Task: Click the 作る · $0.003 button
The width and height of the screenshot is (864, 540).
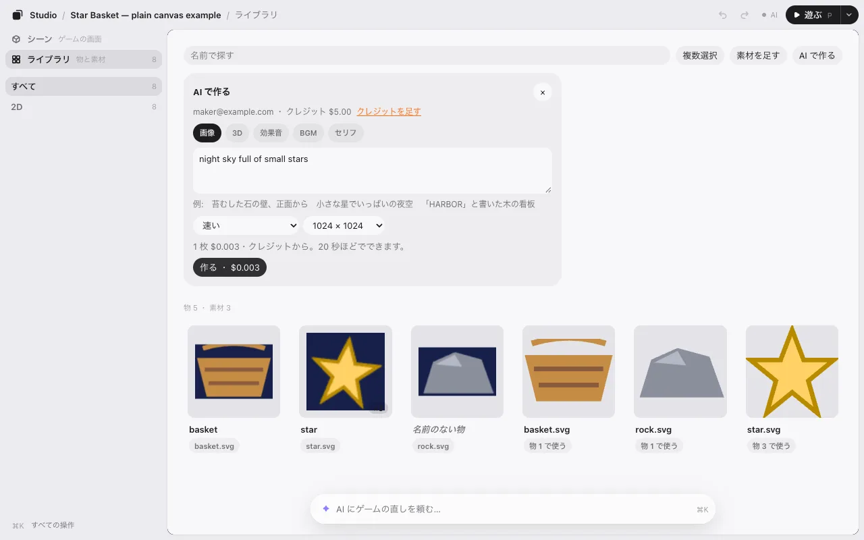Action: pos(230,267)
